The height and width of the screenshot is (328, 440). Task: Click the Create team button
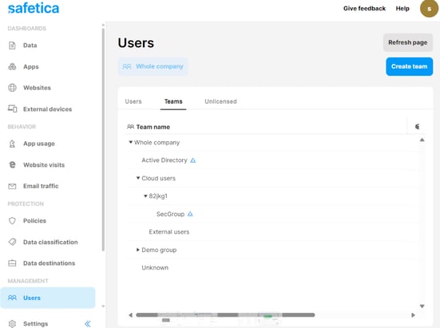(409, 66)
